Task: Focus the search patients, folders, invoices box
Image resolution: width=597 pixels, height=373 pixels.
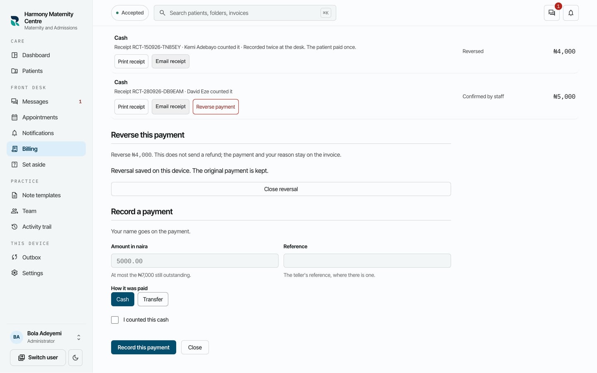Action: tap(245, 13)
